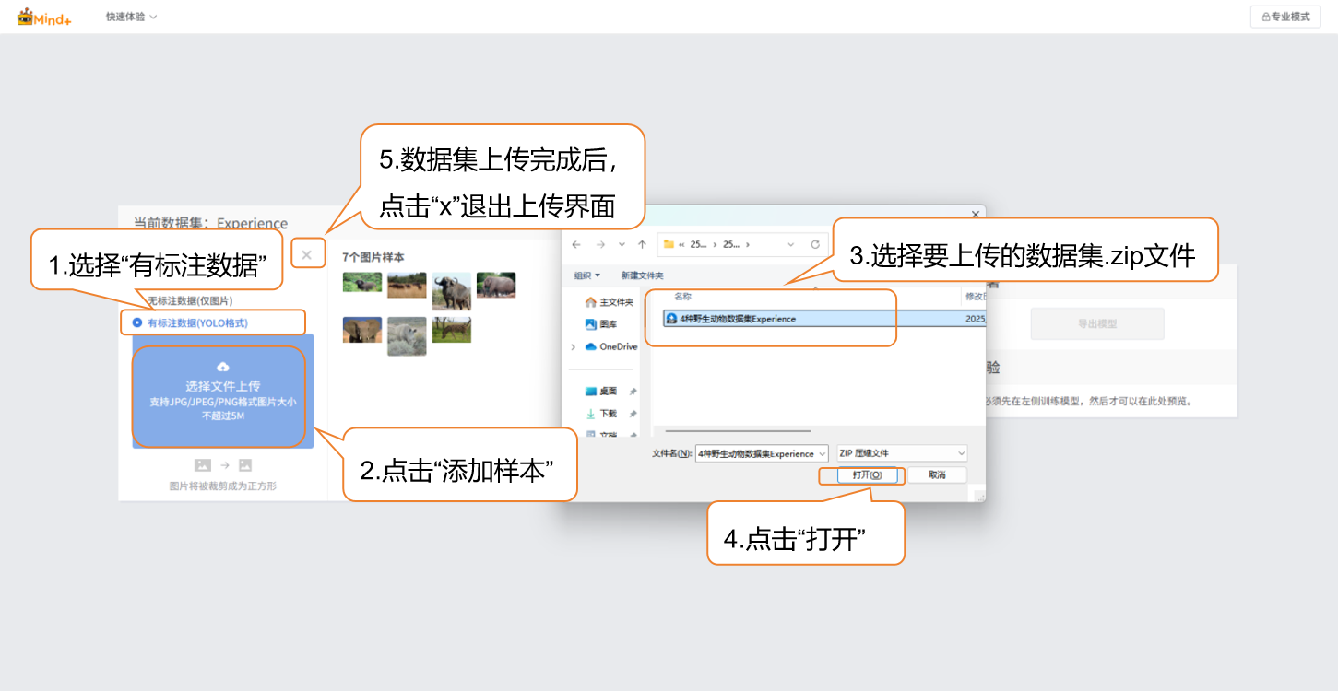
Task: Expand the recent locations chevron
Action: point(622,244)
